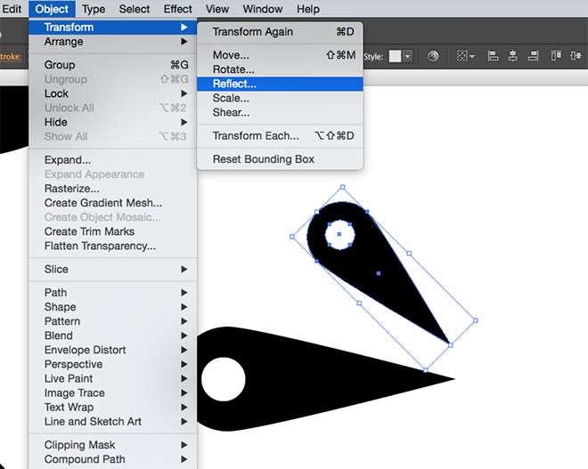
Task: Expand the Hide submenu
Action: [x=113, y=122]
